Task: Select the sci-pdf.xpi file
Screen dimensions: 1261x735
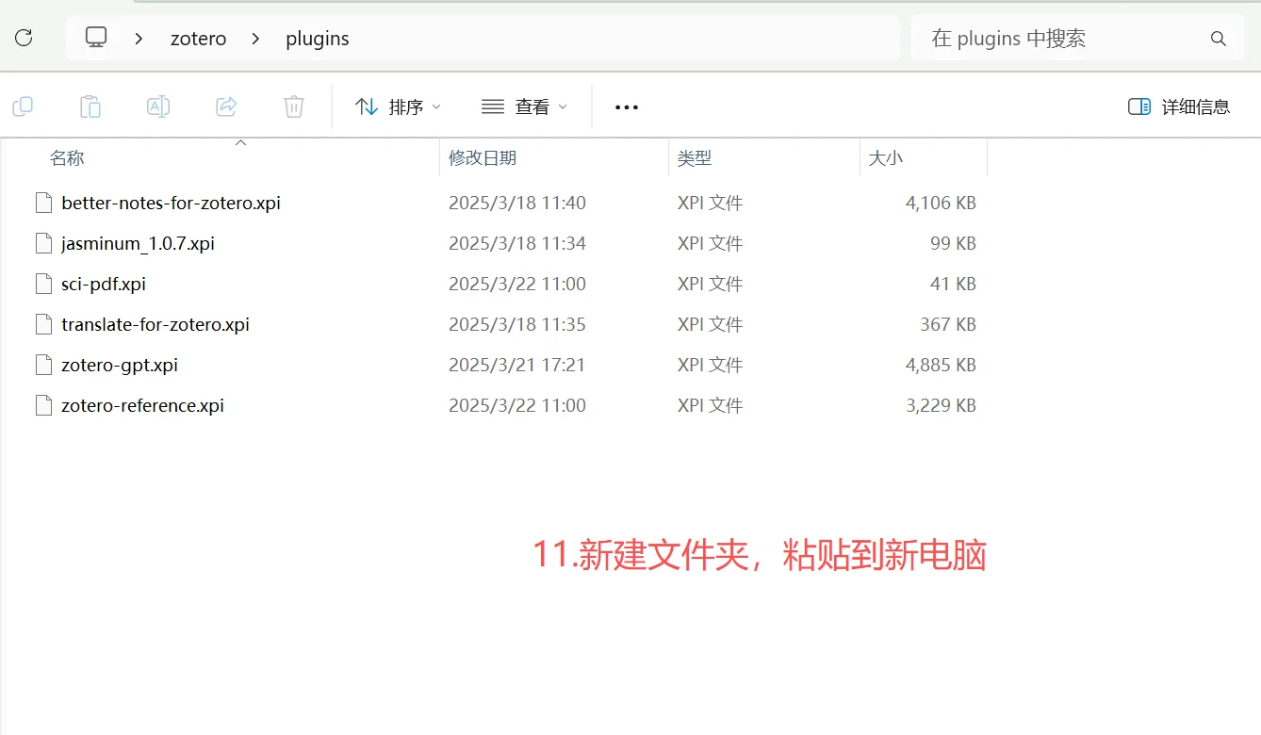Action: click(x=106, y=284)
